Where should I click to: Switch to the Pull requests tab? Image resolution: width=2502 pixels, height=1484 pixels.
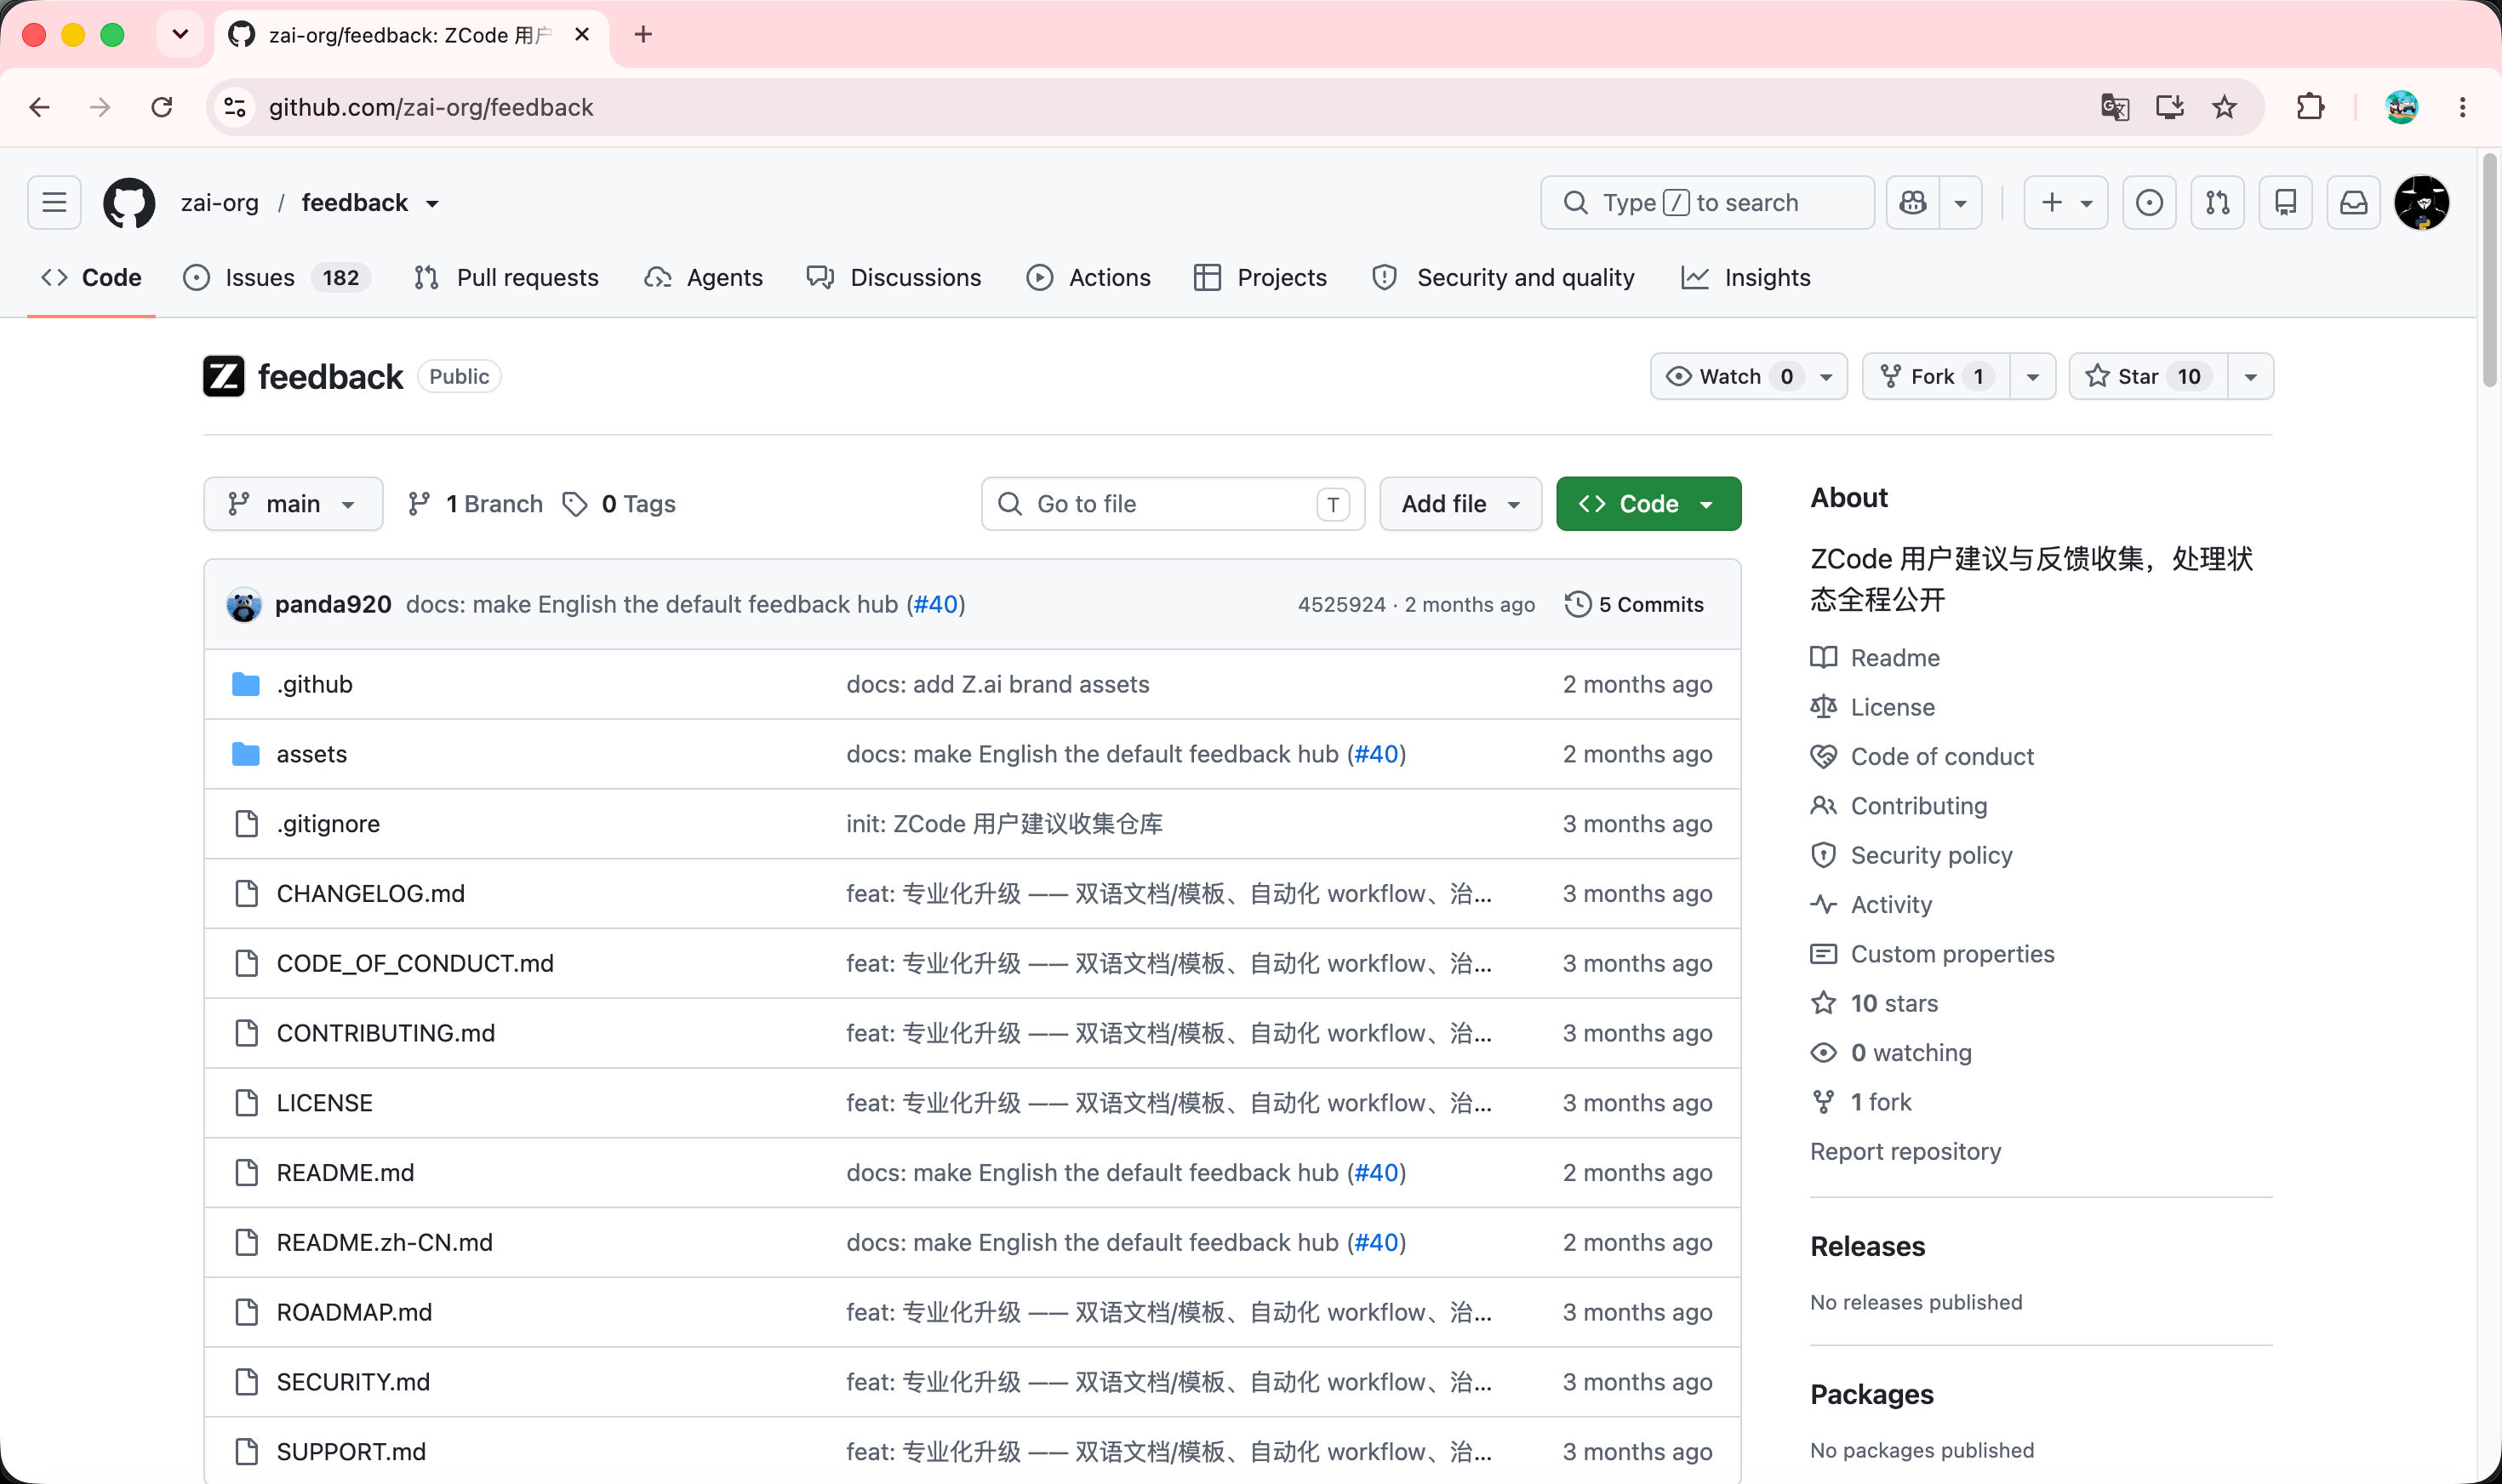pos(507,278)
